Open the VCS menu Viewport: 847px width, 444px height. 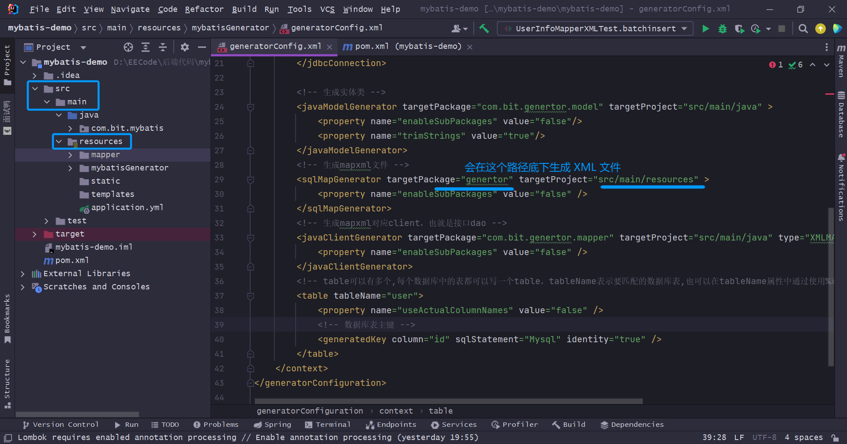tap(327, 9)
